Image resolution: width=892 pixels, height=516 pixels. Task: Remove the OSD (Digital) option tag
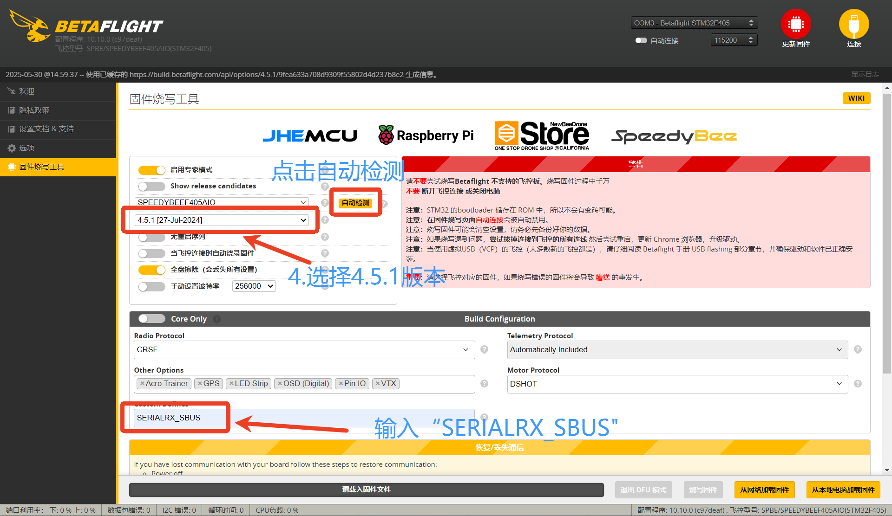pyautogui.click(x=280, y=383)
